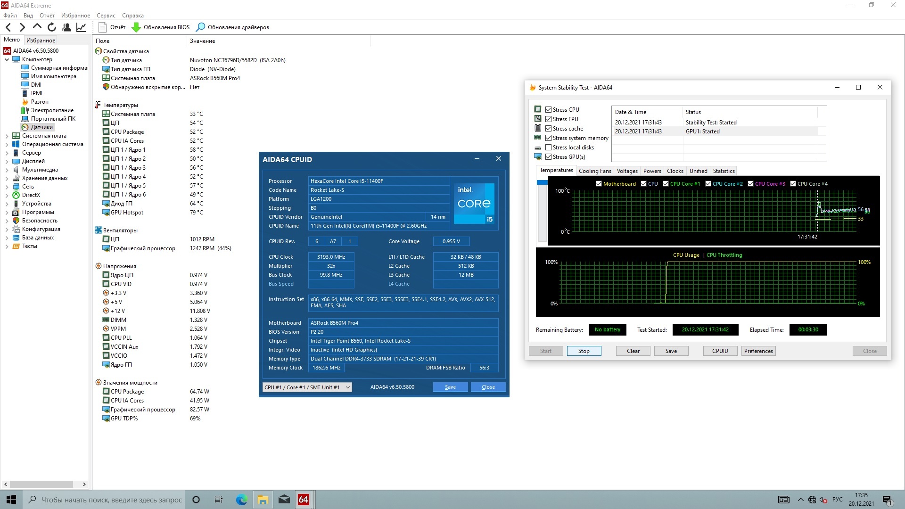Click Обновления драйверов magnifier icon
Viewport: 905px width, 509px height.
pyautogui.click(x=201, y=27)
